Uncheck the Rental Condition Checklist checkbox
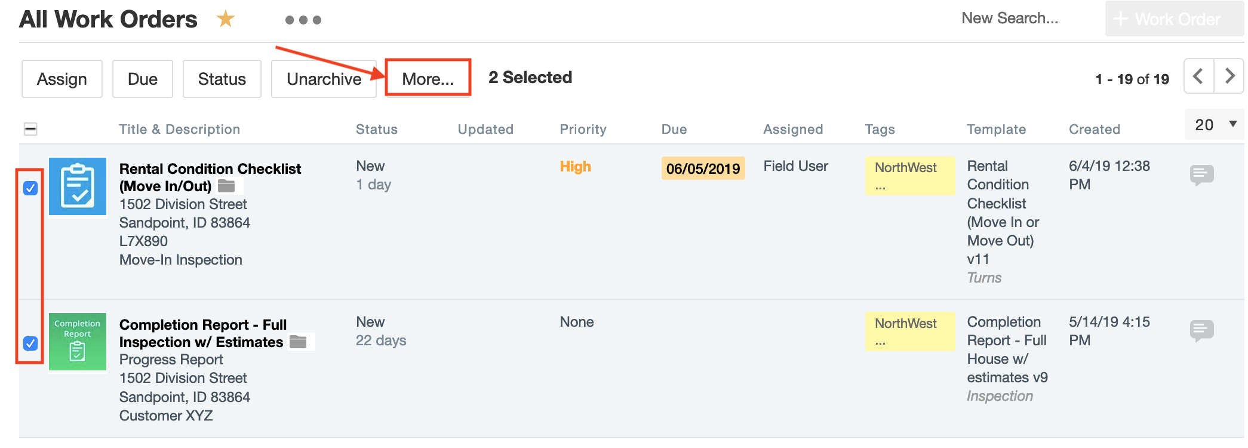The height and width of the screenshot is (448, 1248). (30, 188)
